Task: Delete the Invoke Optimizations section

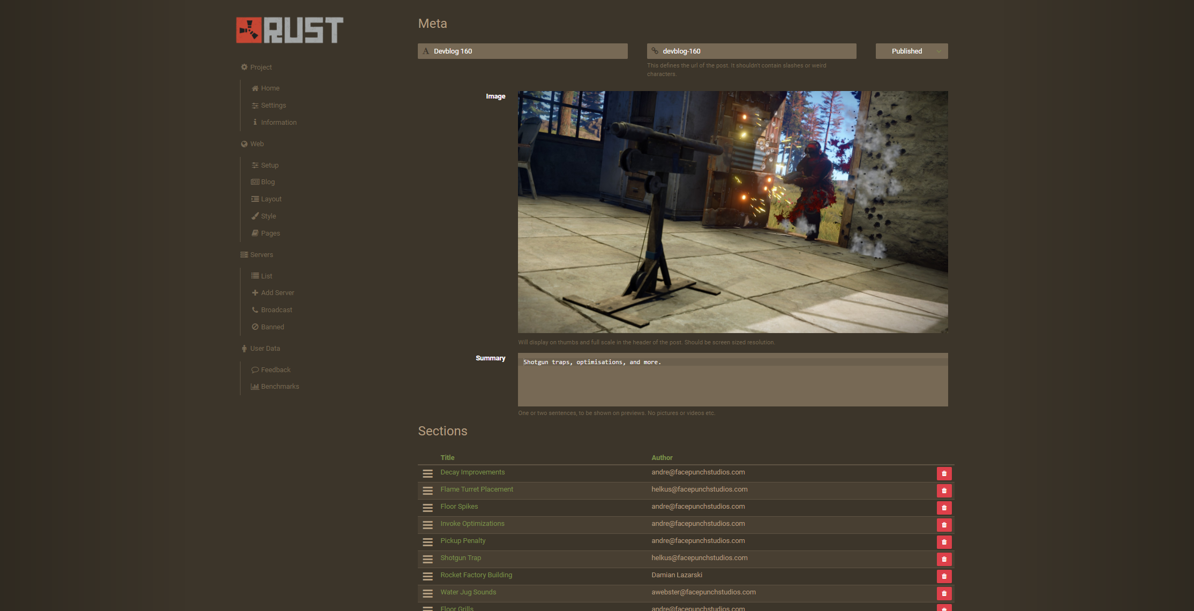Action: click(944, 525)
